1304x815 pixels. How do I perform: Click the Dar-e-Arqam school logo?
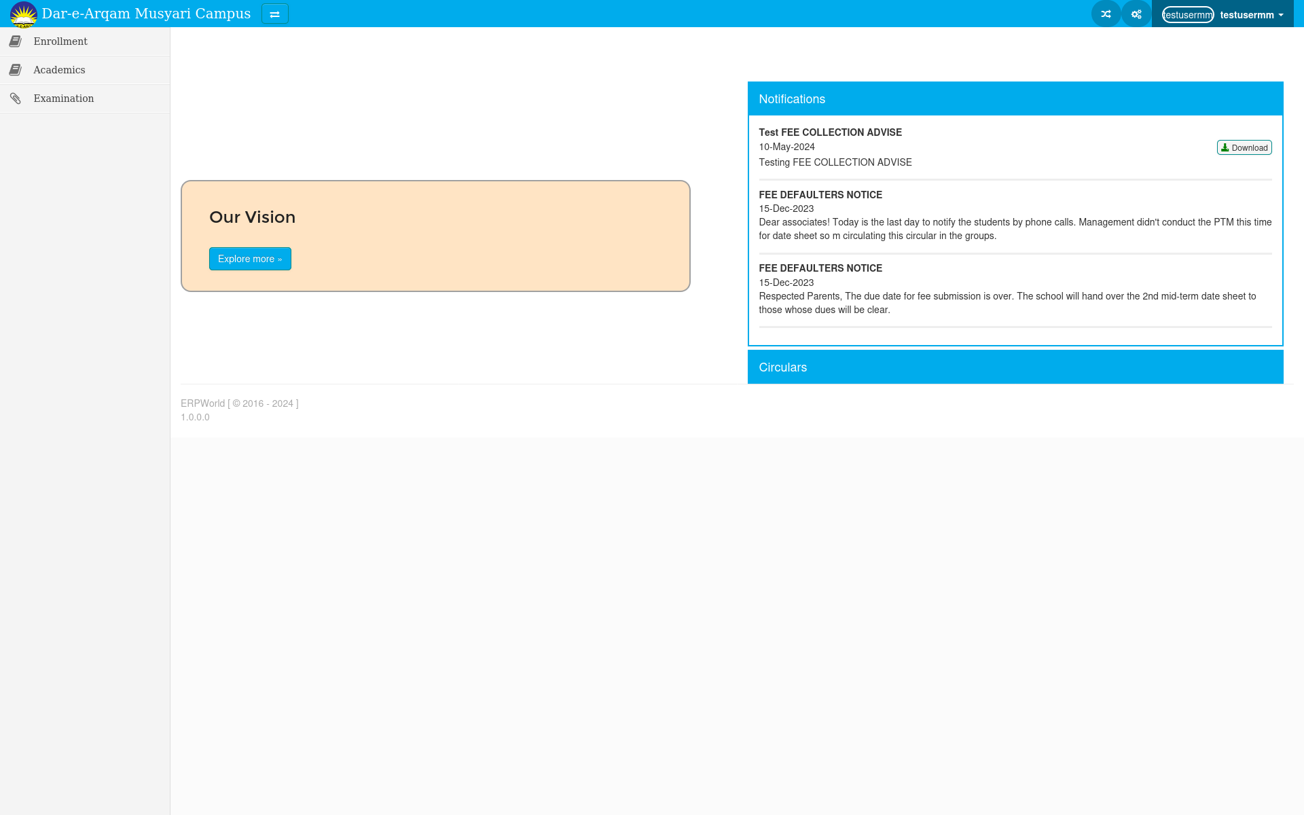(x=24, y=14)
